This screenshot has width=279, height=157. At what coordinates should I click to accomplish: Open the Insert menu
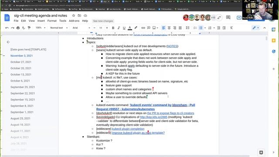pyautogui.click(x=41, y=21)
